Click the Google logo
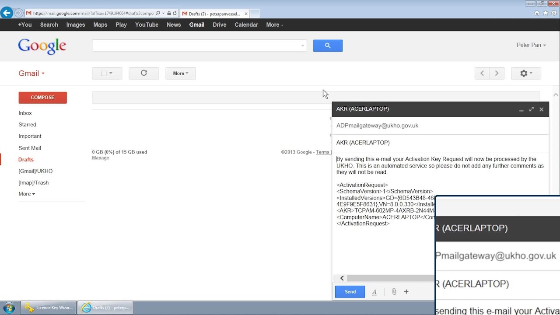This screenshot has width=560, height=315. pos(42,46)
